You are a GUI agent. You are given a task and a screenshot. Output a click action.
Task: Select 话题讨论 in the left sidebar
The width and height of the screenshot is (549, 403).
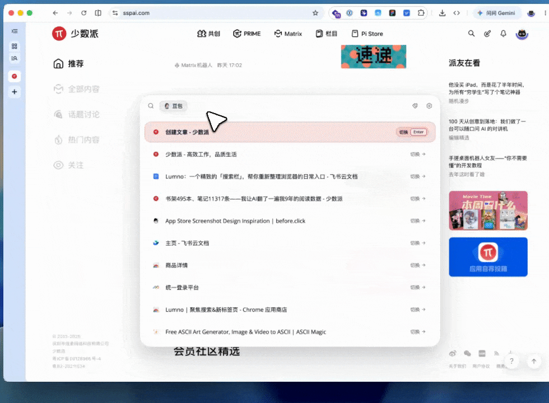point(76,114)
